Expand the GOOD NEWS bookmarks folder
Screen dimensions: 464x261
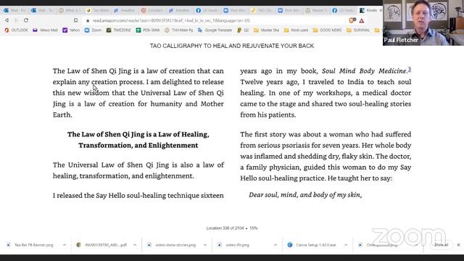tap(327, 30)
